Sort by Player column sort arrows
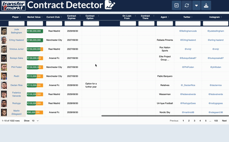 [20, 17]
